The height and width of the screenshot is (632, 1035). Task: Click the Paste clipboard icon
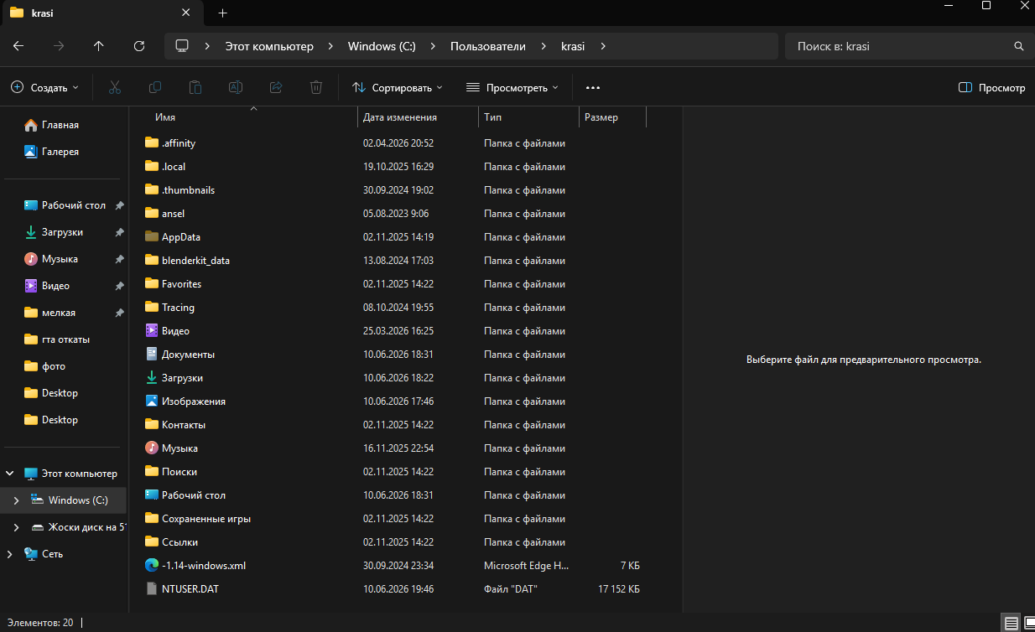195,87
